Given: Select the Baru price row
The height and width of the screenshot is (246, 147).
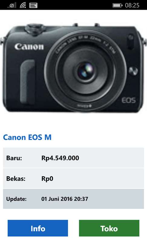Looking at the screenshot, I should click(73, 158).
